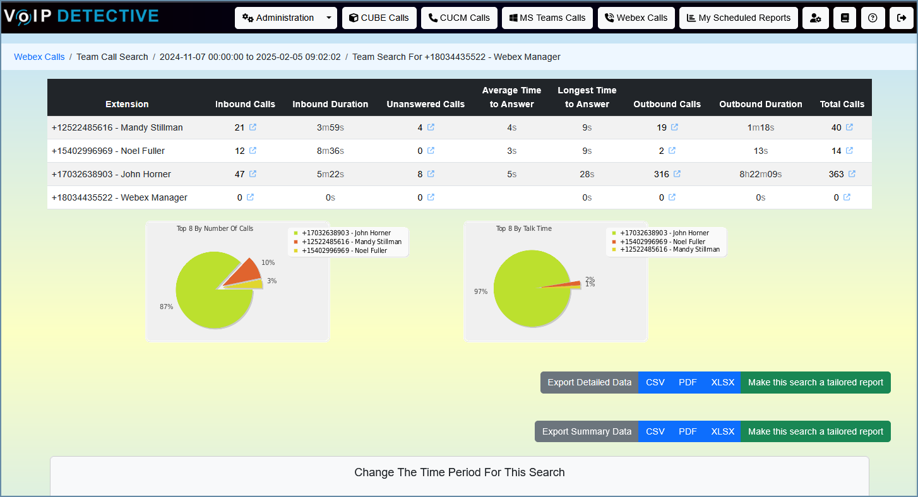Export summary data as CSV
This screenshot has height=497, width=918.
[x=655, y=431]
